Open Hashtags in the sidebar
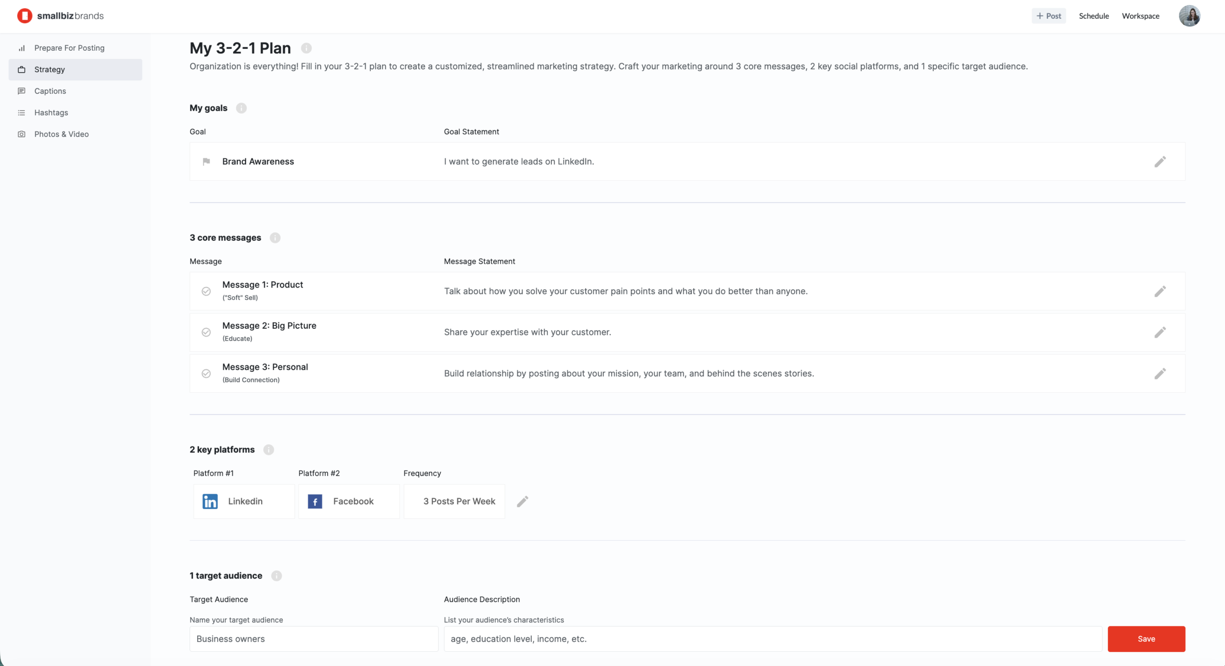The image size is (1225, 666). point(75,112)
